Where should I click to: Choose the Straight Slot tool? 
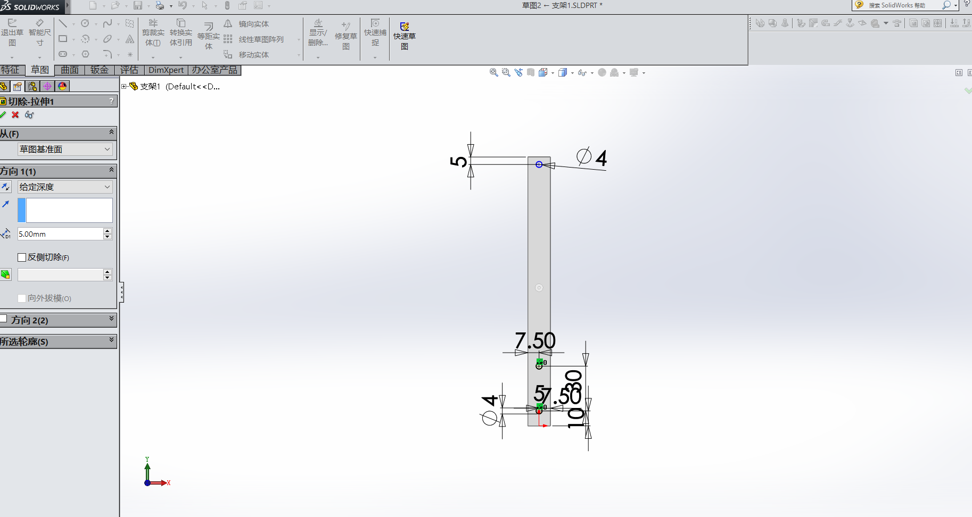63,54
